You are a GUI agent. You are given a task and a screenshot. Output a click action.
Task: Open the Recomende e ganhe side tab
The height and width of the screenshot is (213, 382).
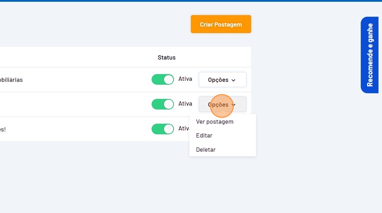point(370,55)
